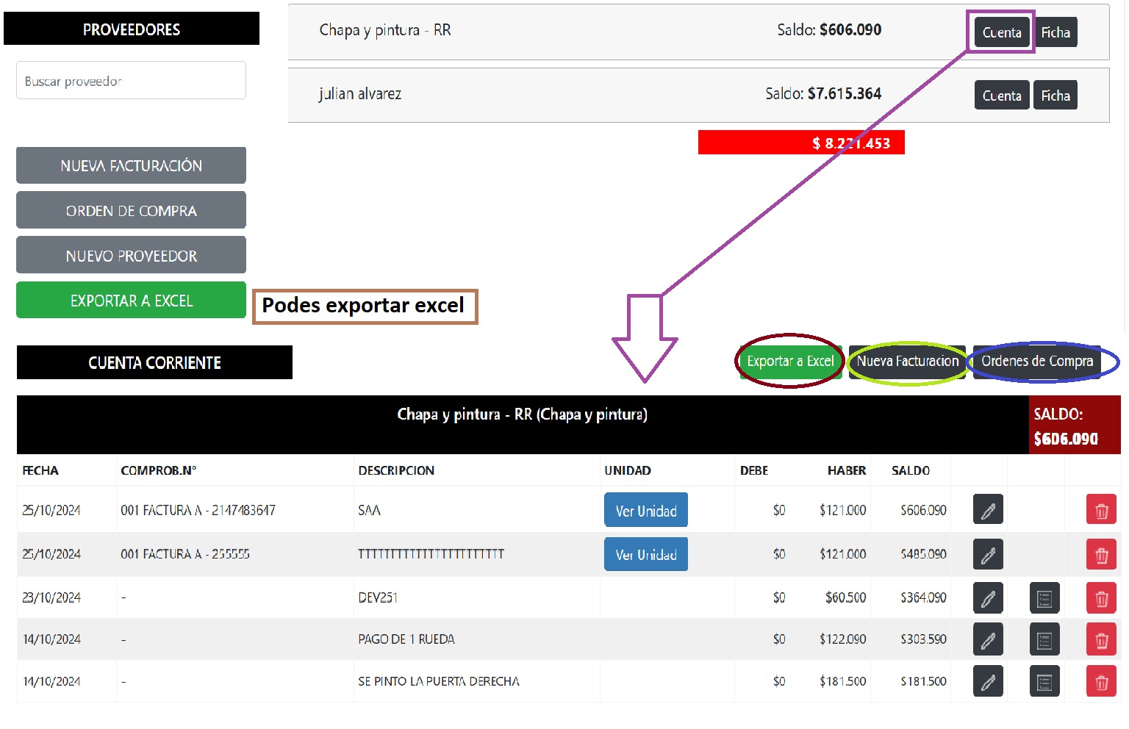Click edit pencil for PAGO DE 1 RUEDA

pos(988,640)
